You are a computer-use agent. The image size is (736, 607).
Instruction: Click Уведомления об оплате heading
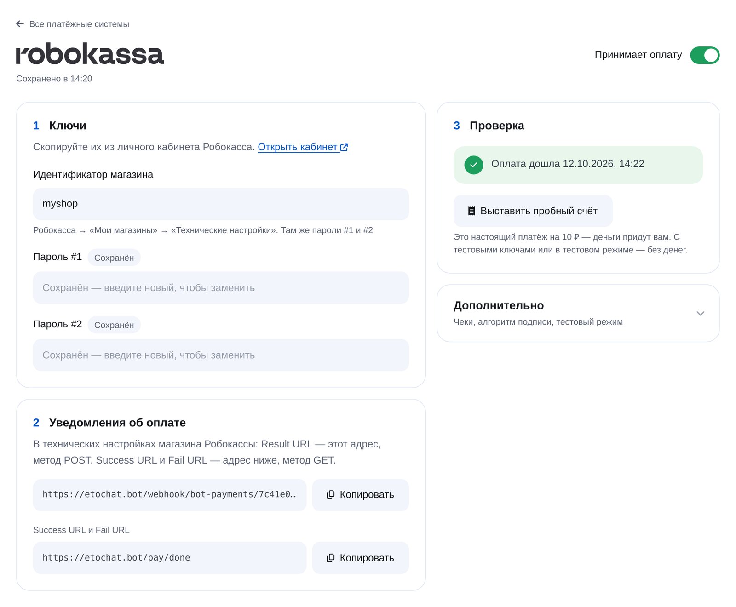[117, 423]
